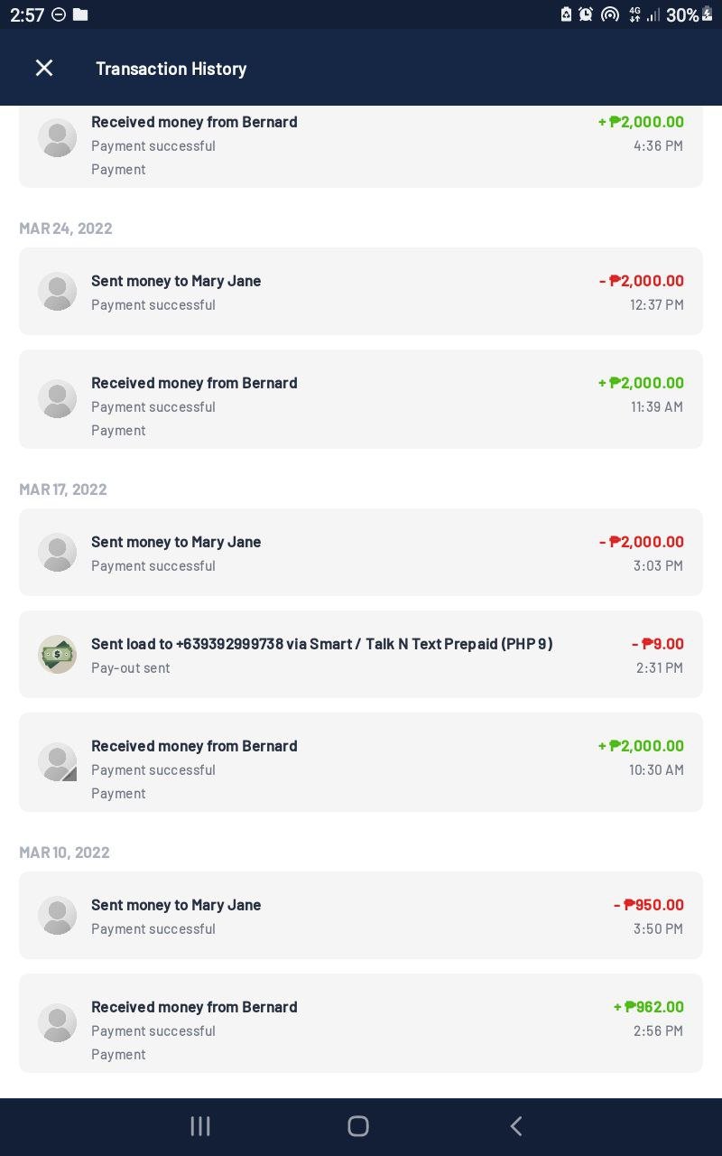
Task: Open the -₱950.00 transaction to Mary Jane
Action: click(x=361, y=915)
